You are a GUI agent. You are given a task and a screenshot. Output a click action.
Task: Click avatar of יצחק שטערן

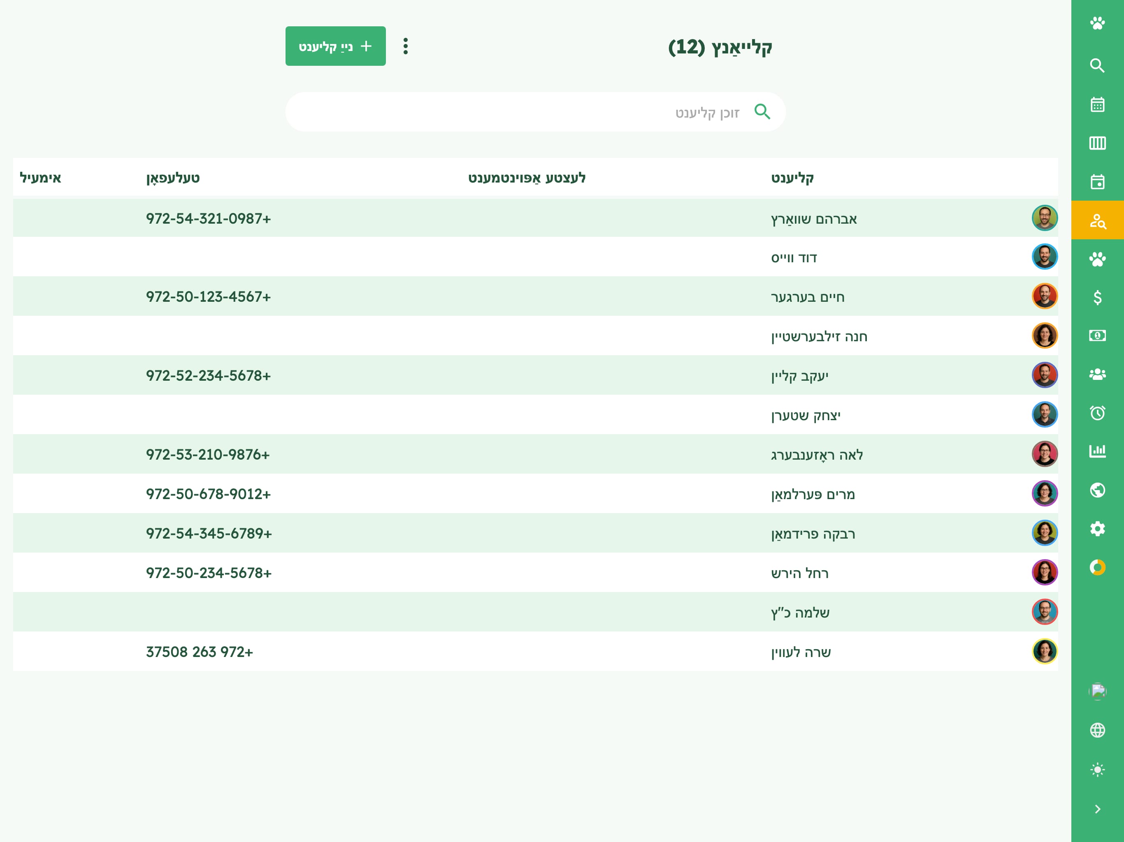click(1045, 414)
